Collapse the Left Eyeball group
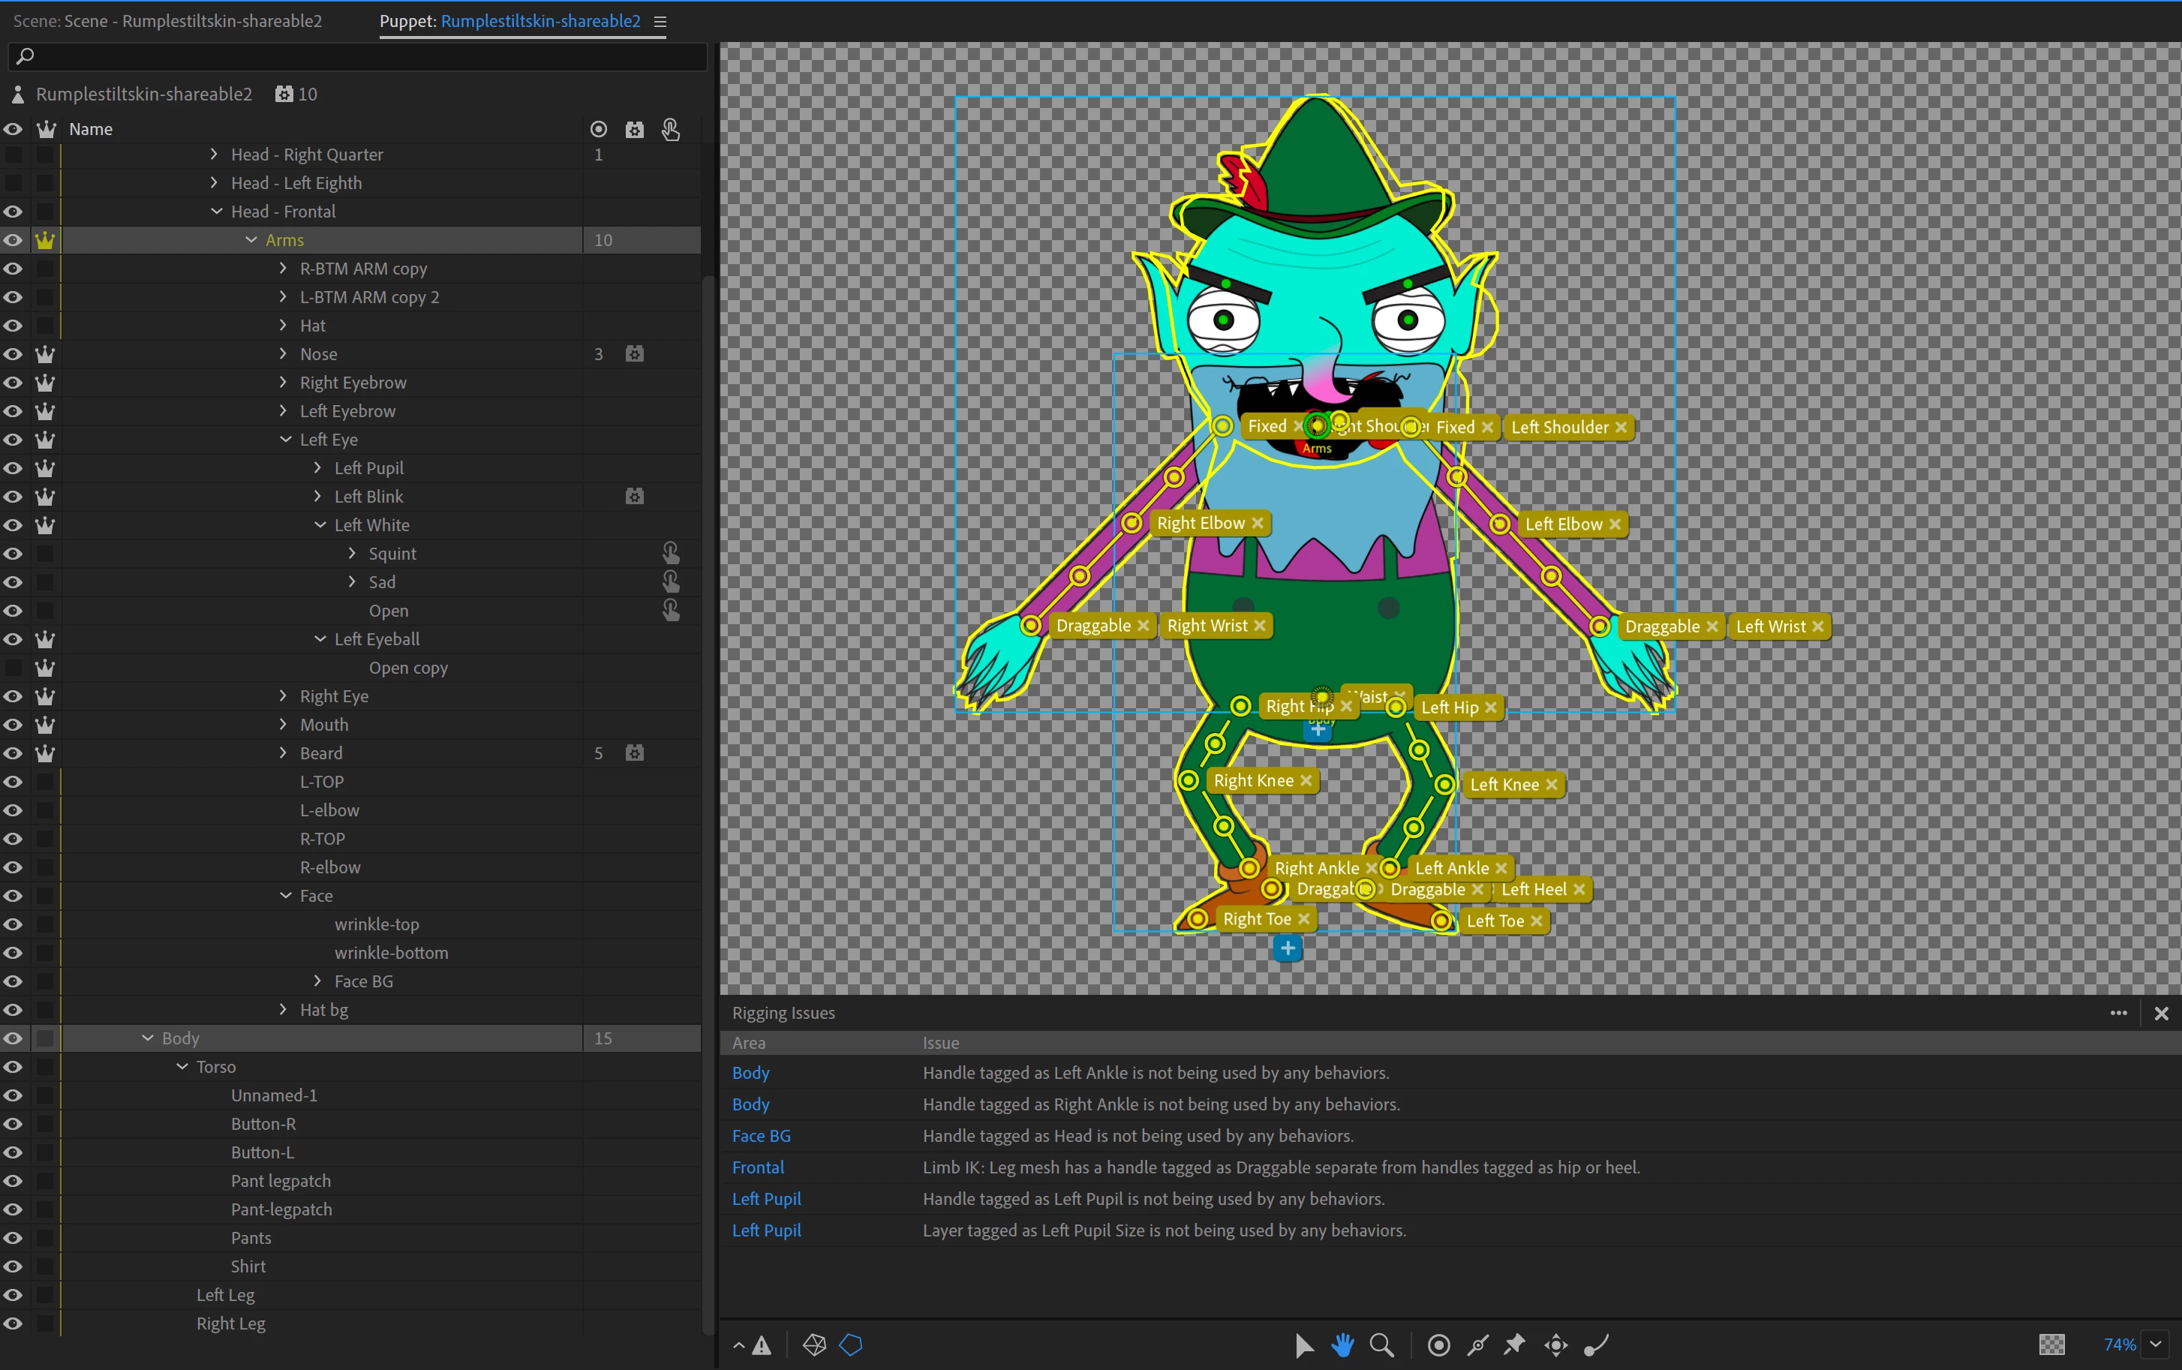This screenshot has width=2182, height=1370. 320,638
